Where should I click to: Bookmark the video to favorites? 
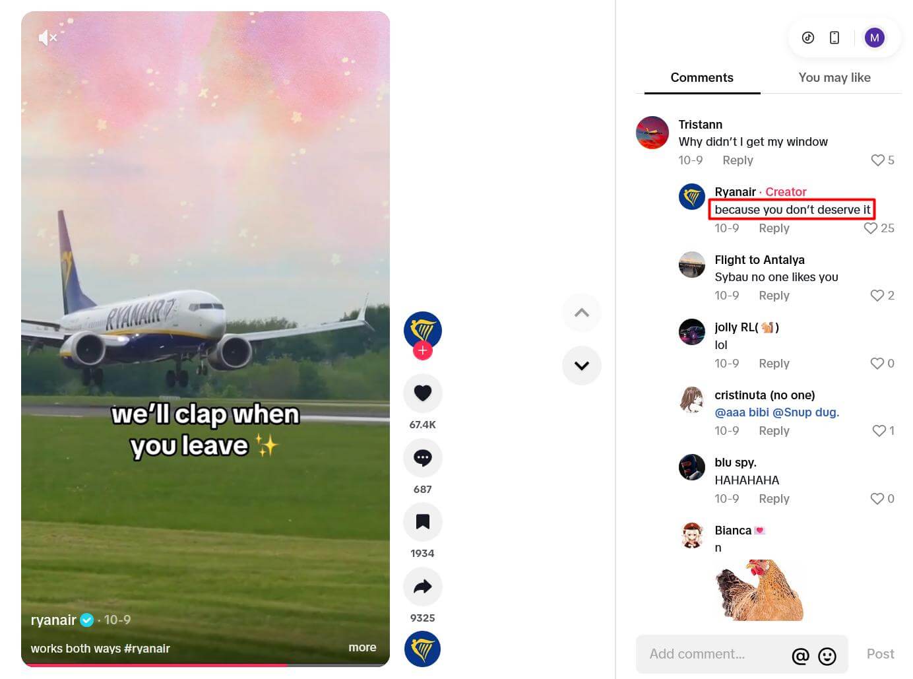click(x=423, y=521)
